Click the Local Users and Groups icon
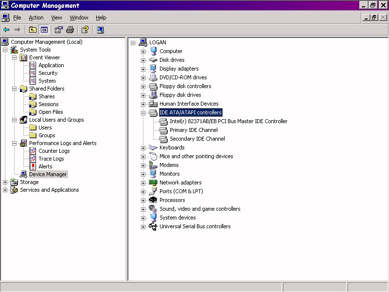This screenshot has width=389, height=292. [x=23, y=120]
